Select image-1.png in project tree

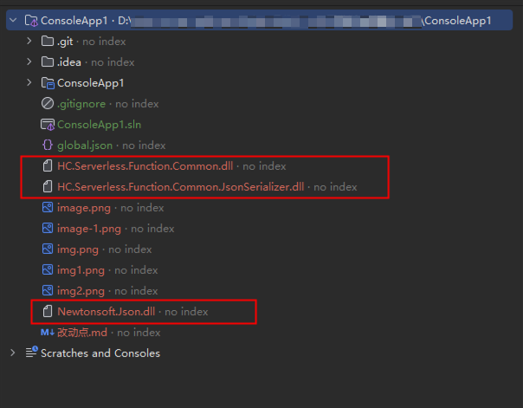tap(89, 228)
